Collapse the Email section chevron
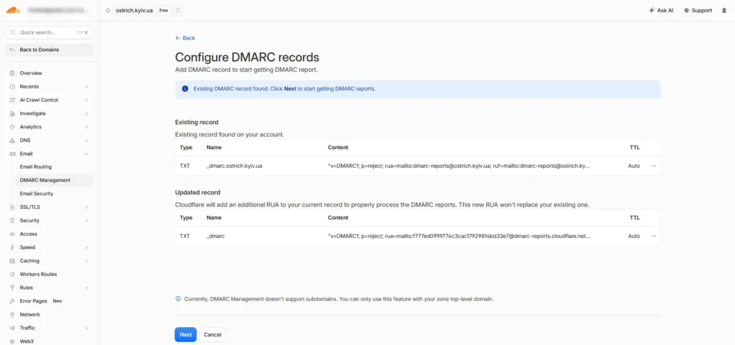 [86, 153]
